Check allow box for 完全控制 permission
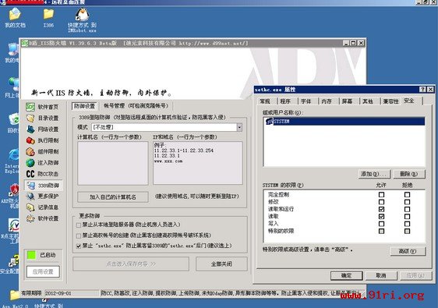This screenshot has width=438, height=308. point(381,194)
